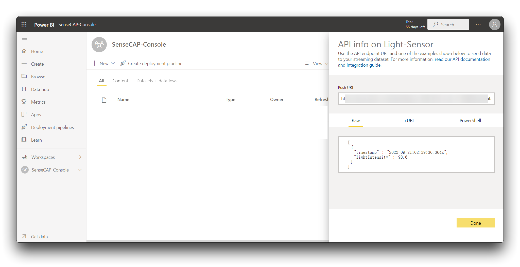The width and height of the screenshot is (520, 267).
Task: Click the Create deployment pipeline label
Action: 155,64
